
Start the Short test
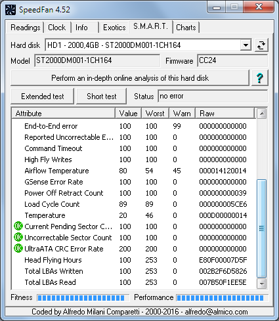(102, 96)
